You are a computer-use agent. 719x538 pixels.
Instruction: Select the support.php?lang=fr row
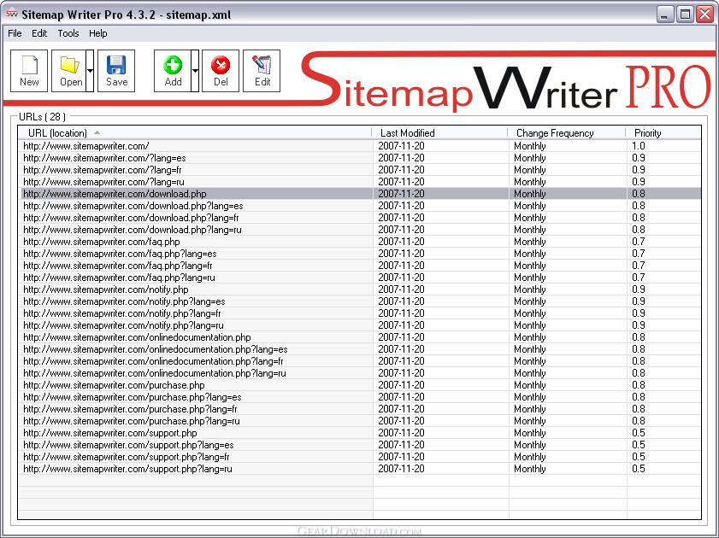click(x=359, y=457)
